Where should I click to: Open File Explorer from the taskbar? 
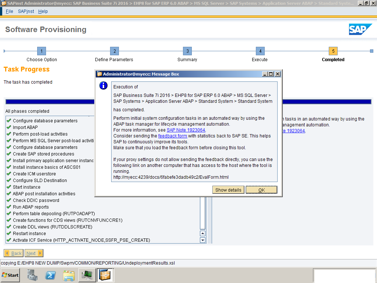coord(69,275)
